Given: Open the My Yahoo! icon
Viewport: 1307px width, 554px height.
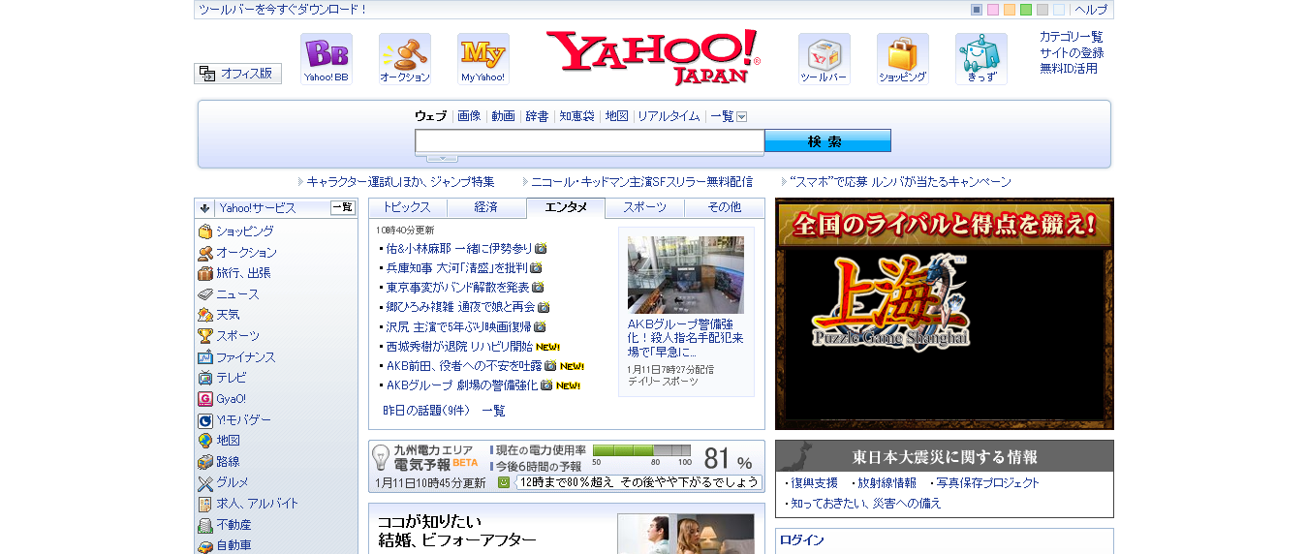Looking at the screenshot, I should pos(482,59).
